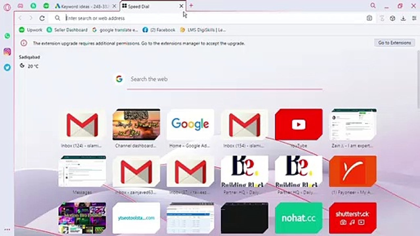Go forward to next page
This screenshot has width=420, height=236.
pos(31,18)
